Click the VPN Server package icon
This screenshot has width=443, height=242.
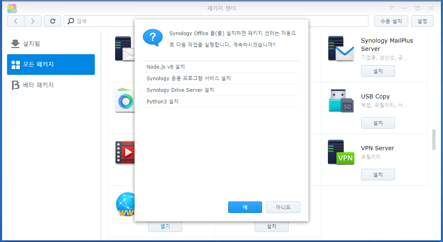click(x=341, y=152)
